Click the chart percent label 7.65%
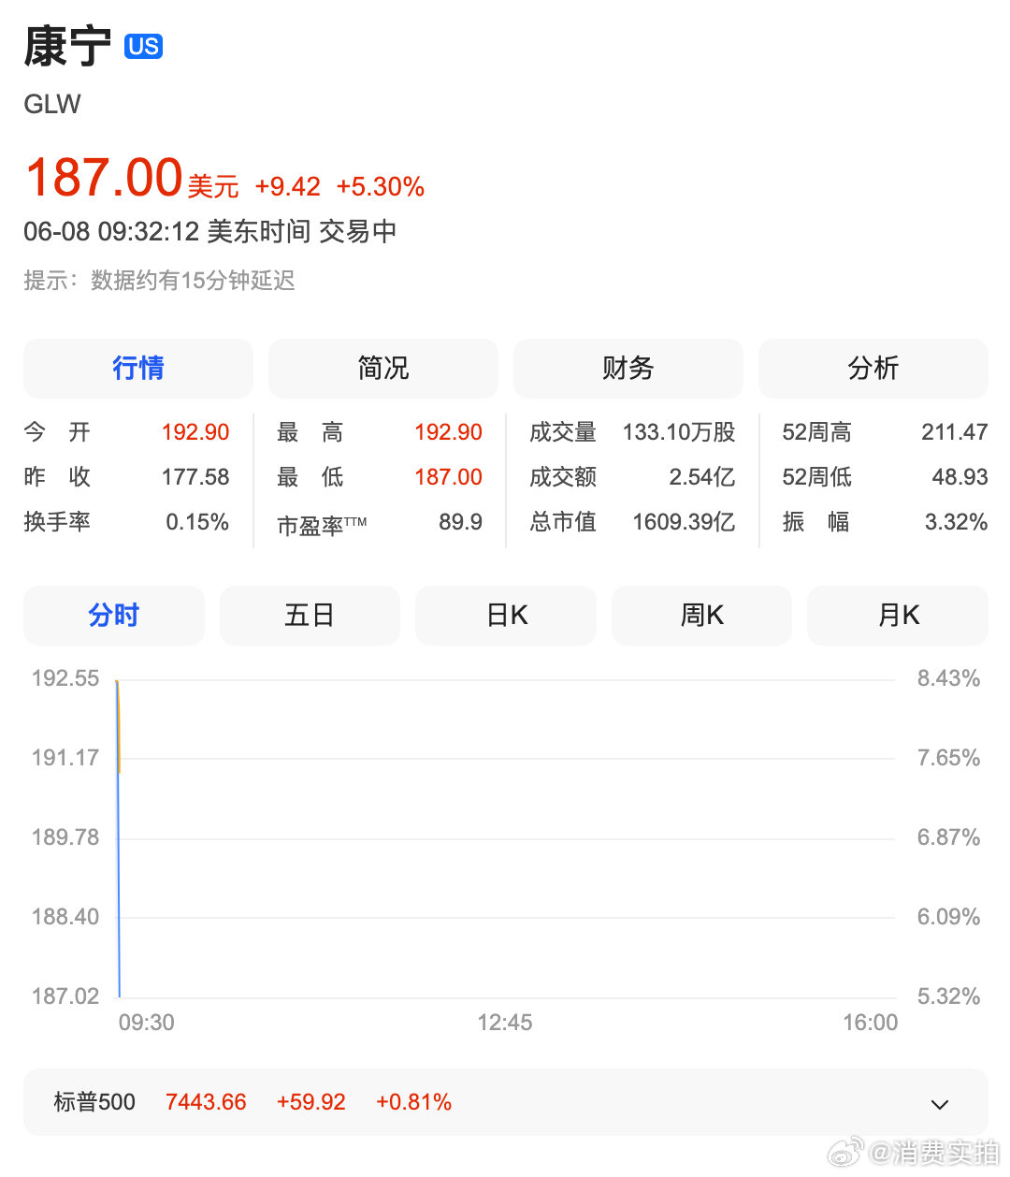Viewport: 1010px width, 1177px height. (948, 758)
